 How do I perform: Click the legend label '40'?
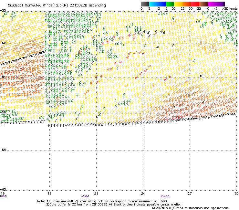(207, 9)
